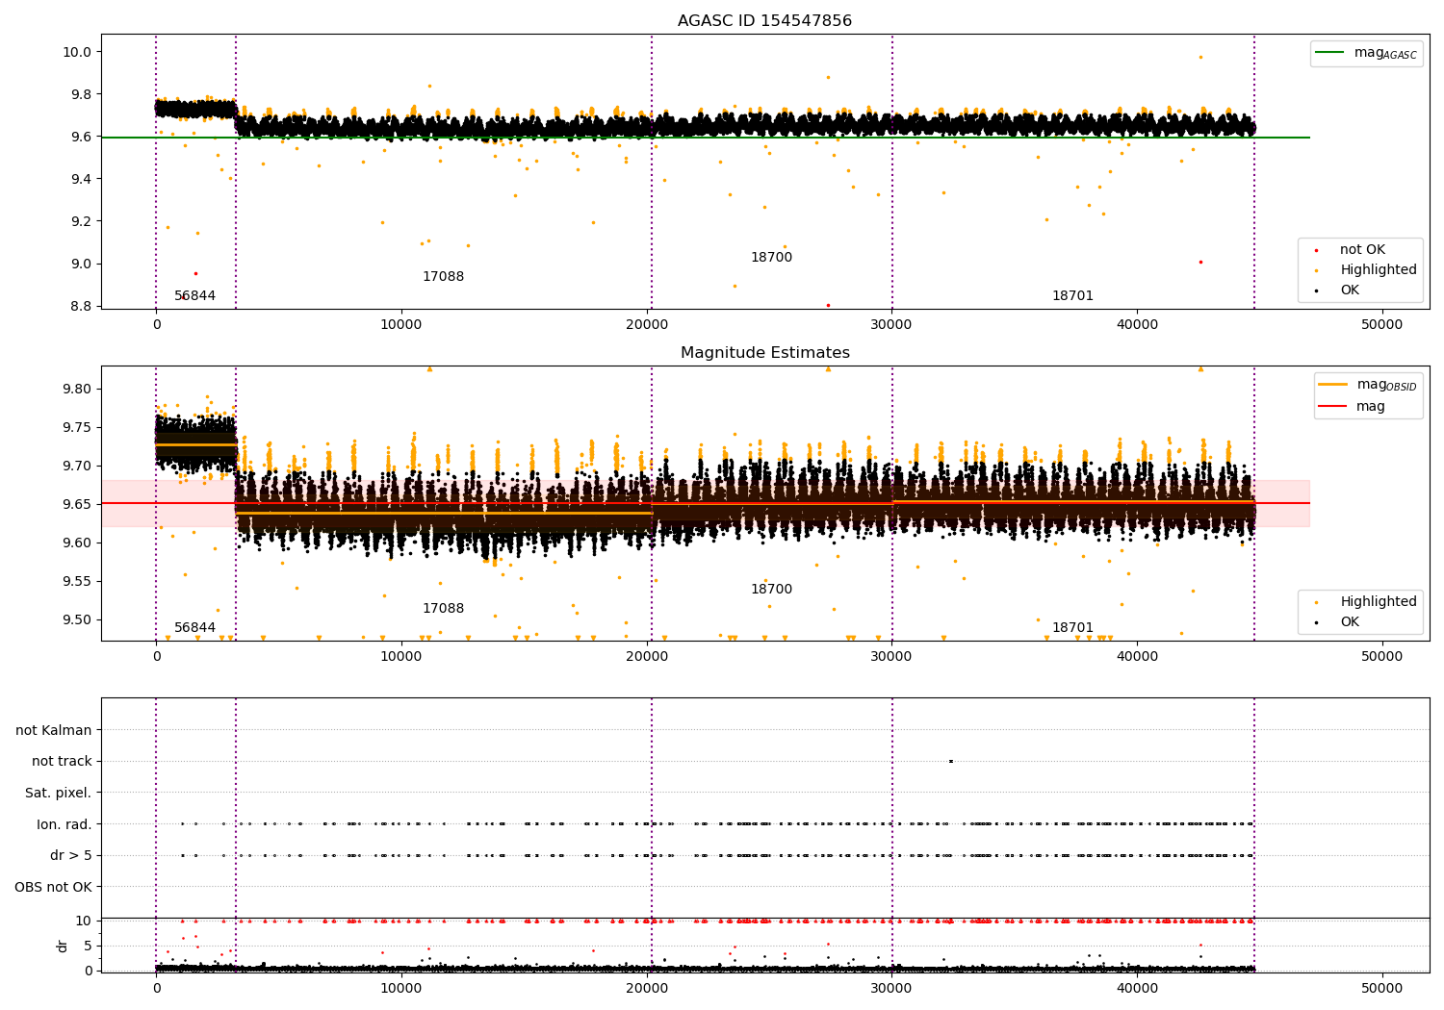Click the 'OBS not OK' row label
The width and height of the screenshot is (1444, 1010).
pos(53,887)
